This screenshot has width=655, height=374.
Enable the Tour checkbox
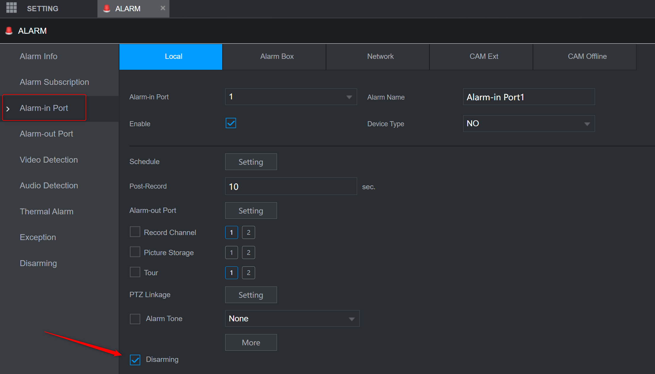click(x=135, y=272)
